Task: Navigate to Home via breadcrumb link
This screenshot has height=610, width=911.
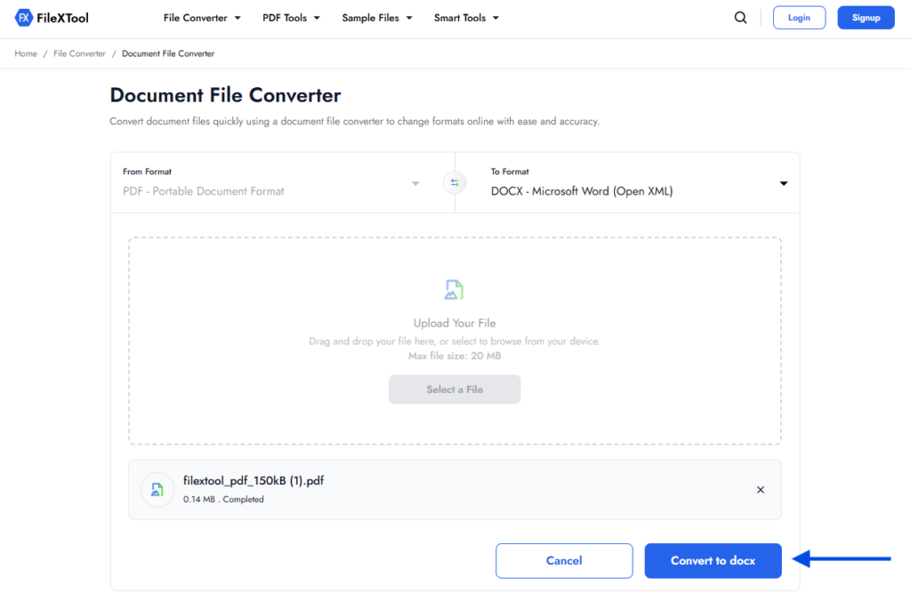Action: (25, 53)
